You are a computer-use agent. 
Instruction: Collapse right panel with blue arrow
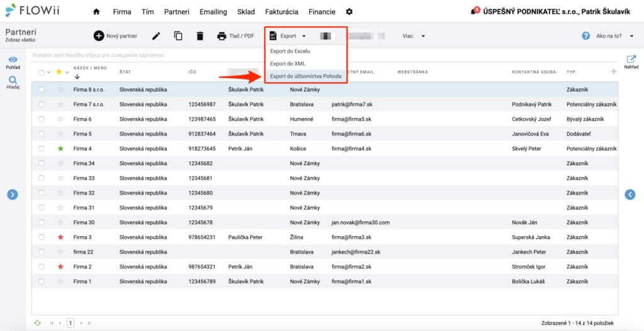point(630,195)
